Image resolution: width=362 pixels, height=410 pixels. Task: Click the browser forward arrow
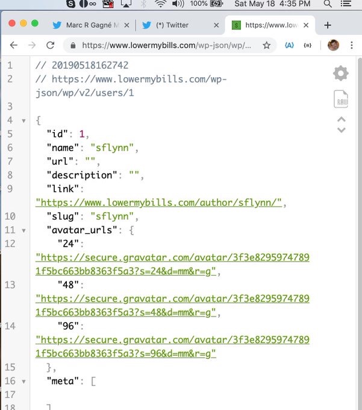pyautogui.click(x=32, y=45)
